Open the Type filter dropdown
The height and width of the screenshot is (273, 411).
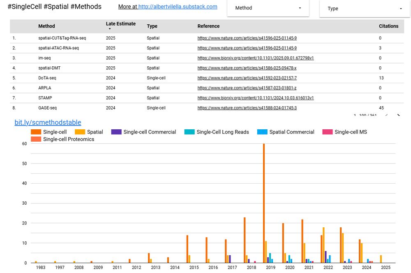(365, 9)
